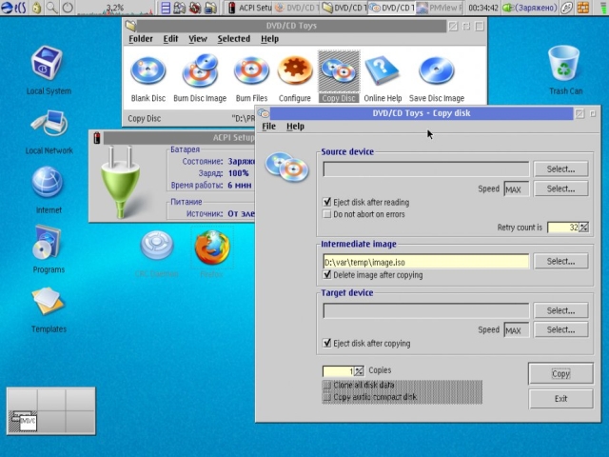Select Clone all disk data option
609x457 pixels.
click(x=328, y=385)
